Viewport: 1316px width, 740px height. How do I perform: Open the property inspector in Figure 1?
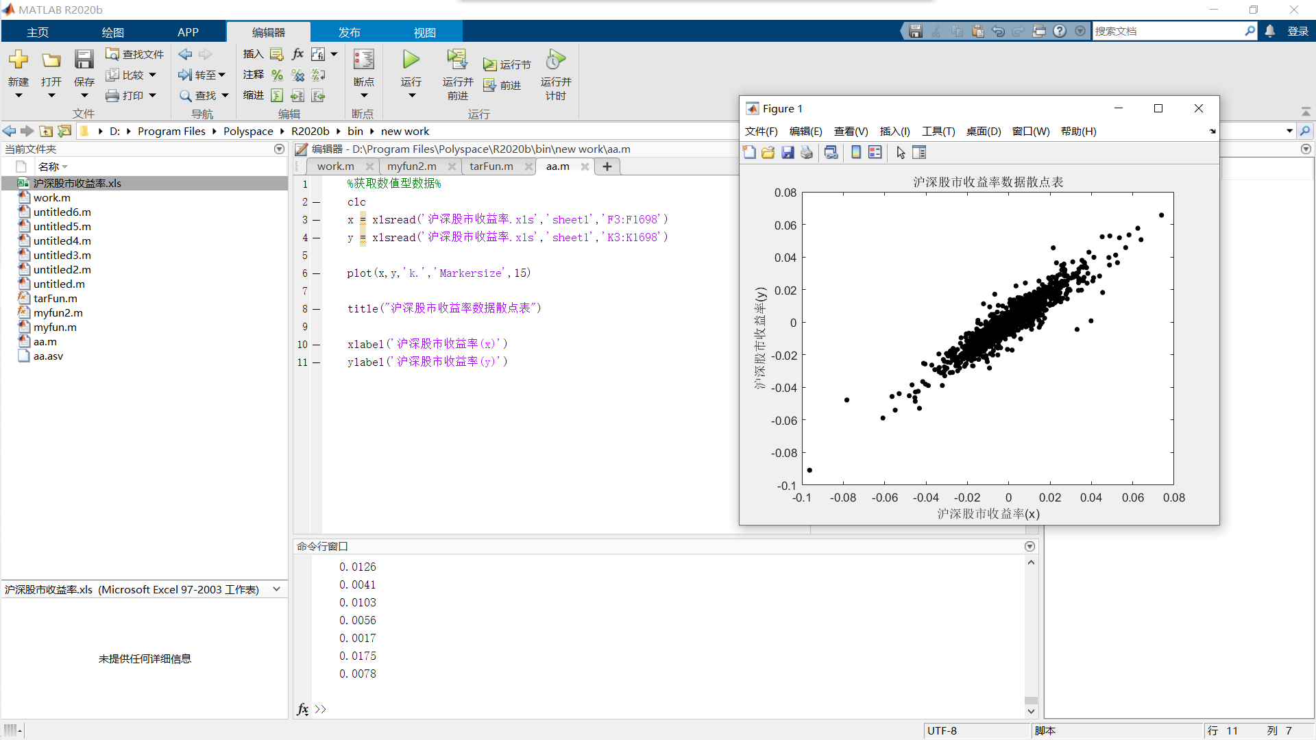(x=919, y=153)
